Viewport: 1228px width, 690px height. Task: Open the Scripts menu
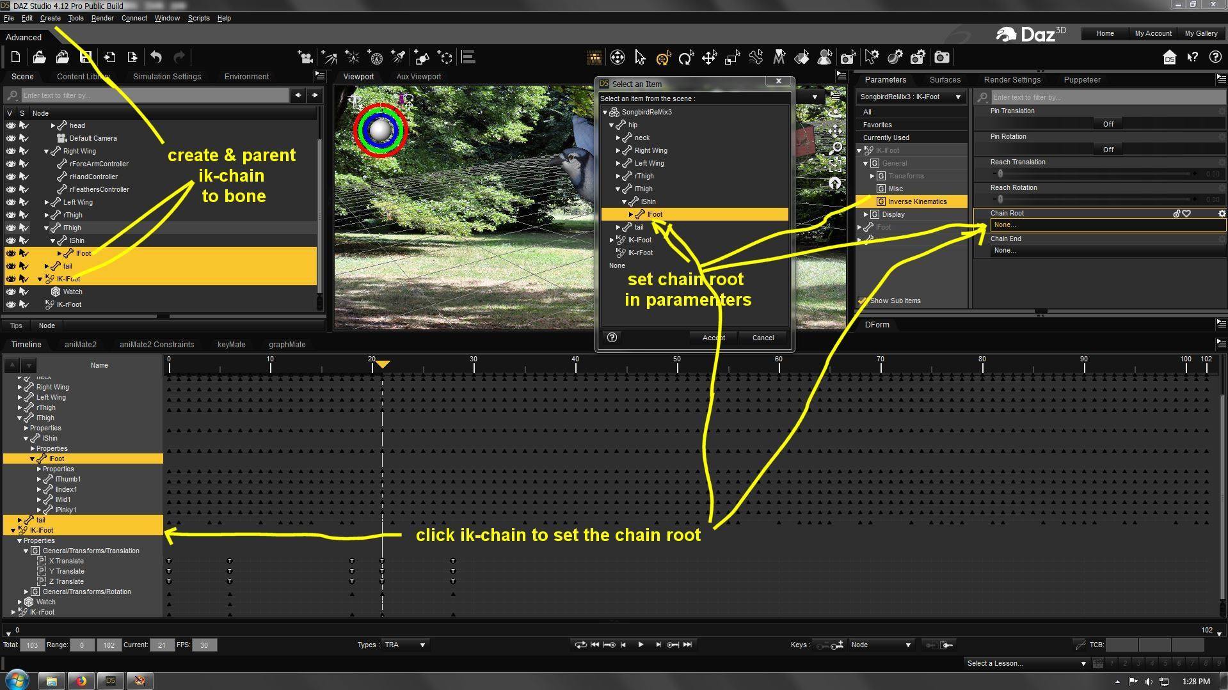tap(198, 18)
